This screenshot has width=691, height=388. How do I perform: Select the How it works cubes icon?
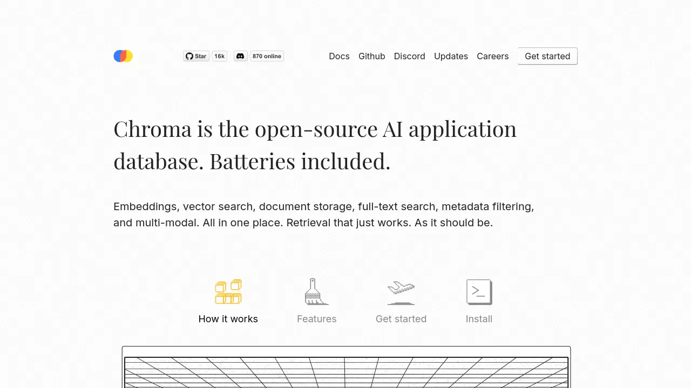pyautogui.click(x=228, y=292)
